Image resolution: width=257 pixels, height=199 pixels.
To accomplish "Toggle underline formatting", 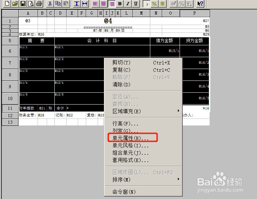I will click(x=136, y=3).
